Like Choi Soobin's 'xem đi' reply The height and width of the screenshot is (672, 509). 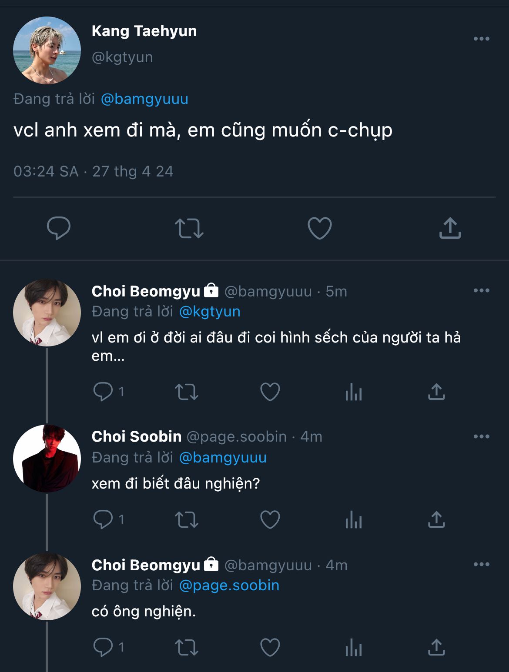point(270,519)
